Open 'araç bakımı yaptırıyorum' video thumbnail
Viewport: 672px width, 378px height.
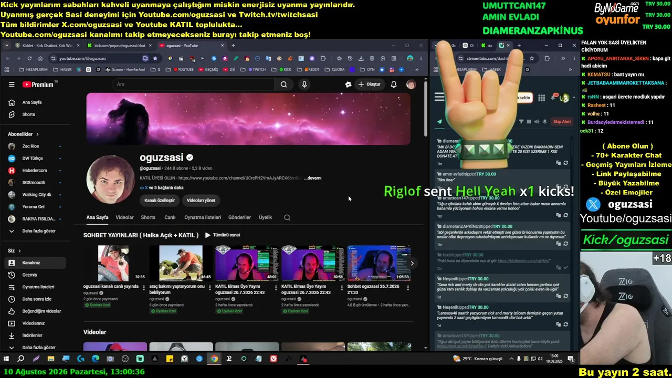click(181, 263)
